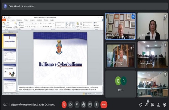Open the Struttura outline pane tab
Screen dimensions: 169x110
pos(11,32)
